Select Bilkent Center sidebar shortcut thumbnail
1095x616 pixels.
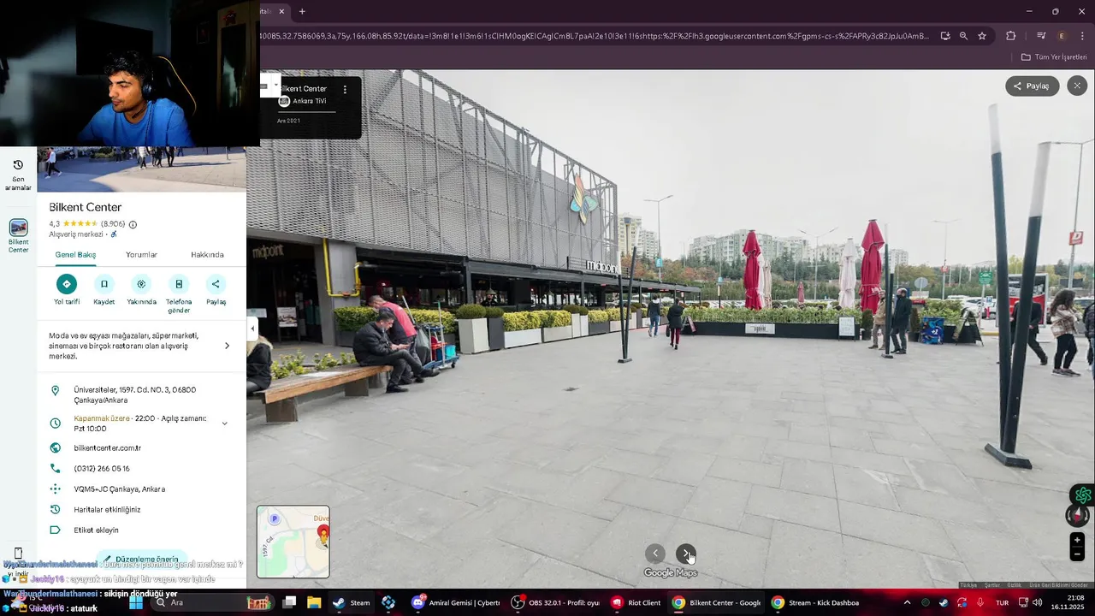point(18,228)
